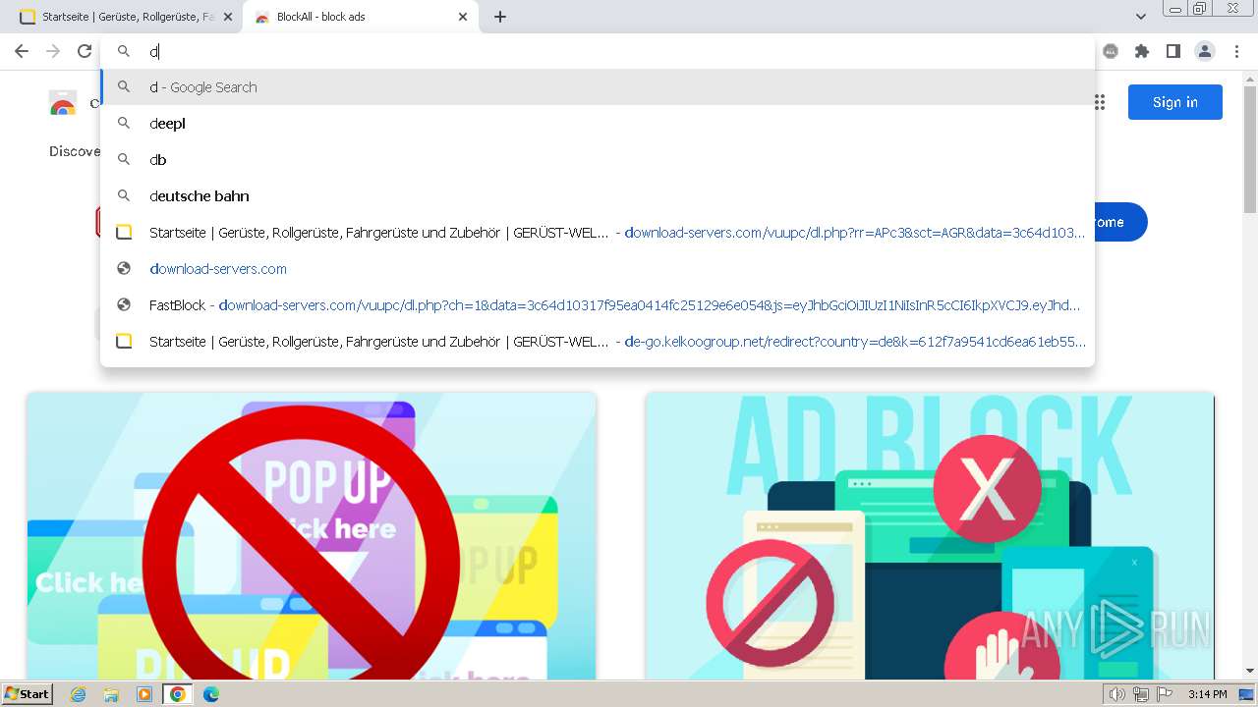Viewport: 1258px width, 707px height.
Task: Launch Microsoft Edge from the taskbar
Action: 210,694
